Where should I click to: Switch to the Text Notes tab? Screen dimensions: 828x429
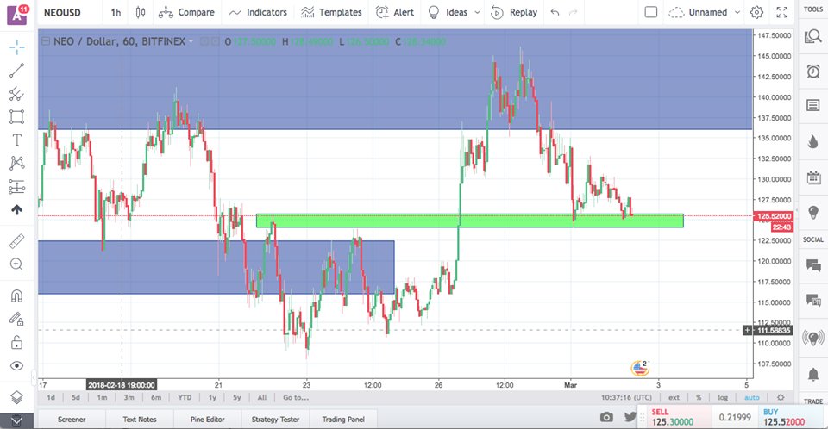pyautogui.click(x=140, y=419)
